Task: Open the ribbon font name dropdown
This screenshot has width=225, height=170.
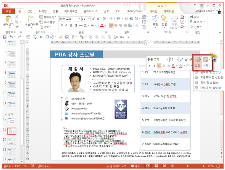Action: [x=80, y=19]
